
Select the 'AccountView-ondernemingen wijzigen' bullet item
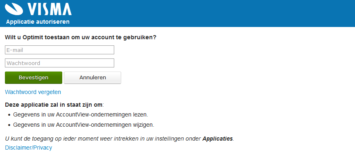tap(84, 125)
